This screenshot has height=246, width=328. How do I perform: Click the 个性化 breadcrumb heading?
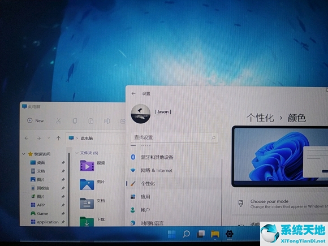(x=260, y=118)
